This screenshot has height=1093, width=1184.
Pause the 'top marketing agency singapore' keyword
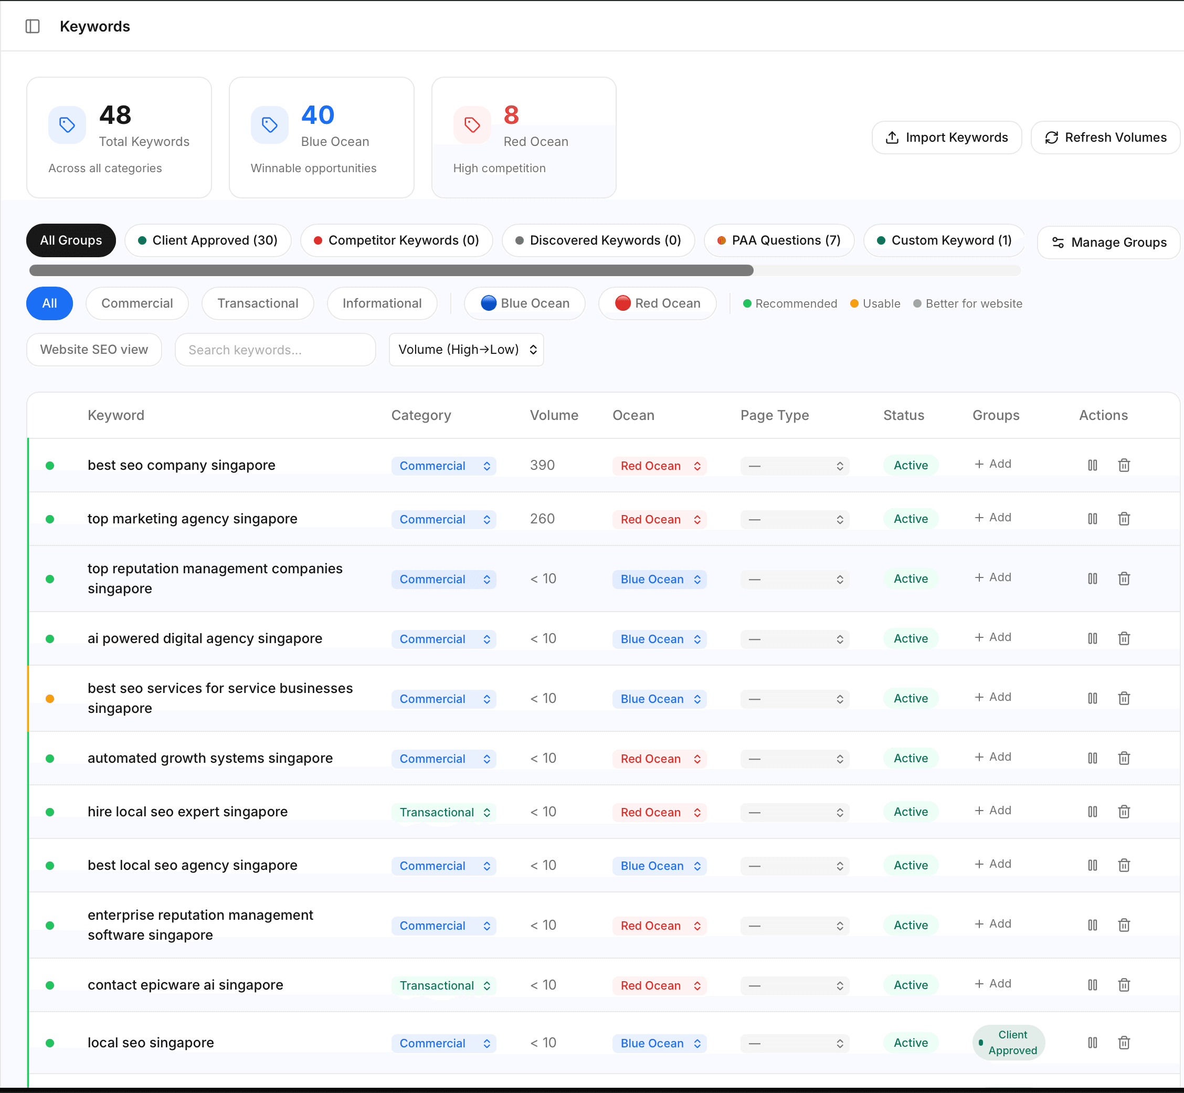coord(1092,519)
